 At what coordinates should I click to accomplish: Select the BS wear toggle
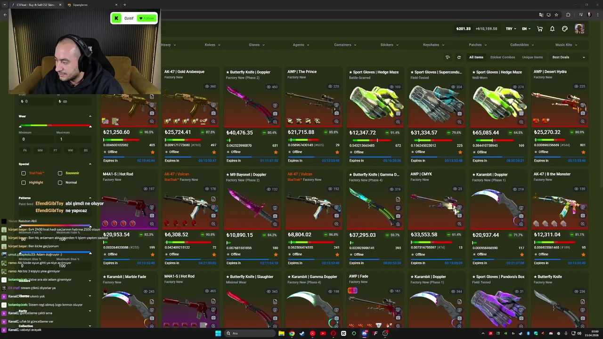(x=86, y=150)
